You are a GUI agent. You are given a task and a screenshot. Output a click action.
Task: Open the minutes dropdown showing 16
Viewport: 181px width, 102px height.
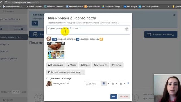click(122, 84)
